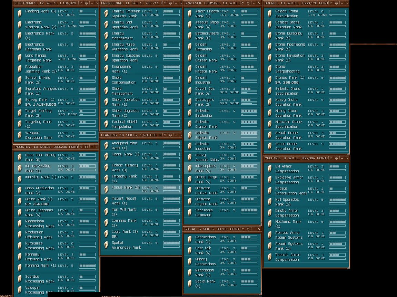Click Electronics Rank (1) level 5 bar

pos(87,33)
